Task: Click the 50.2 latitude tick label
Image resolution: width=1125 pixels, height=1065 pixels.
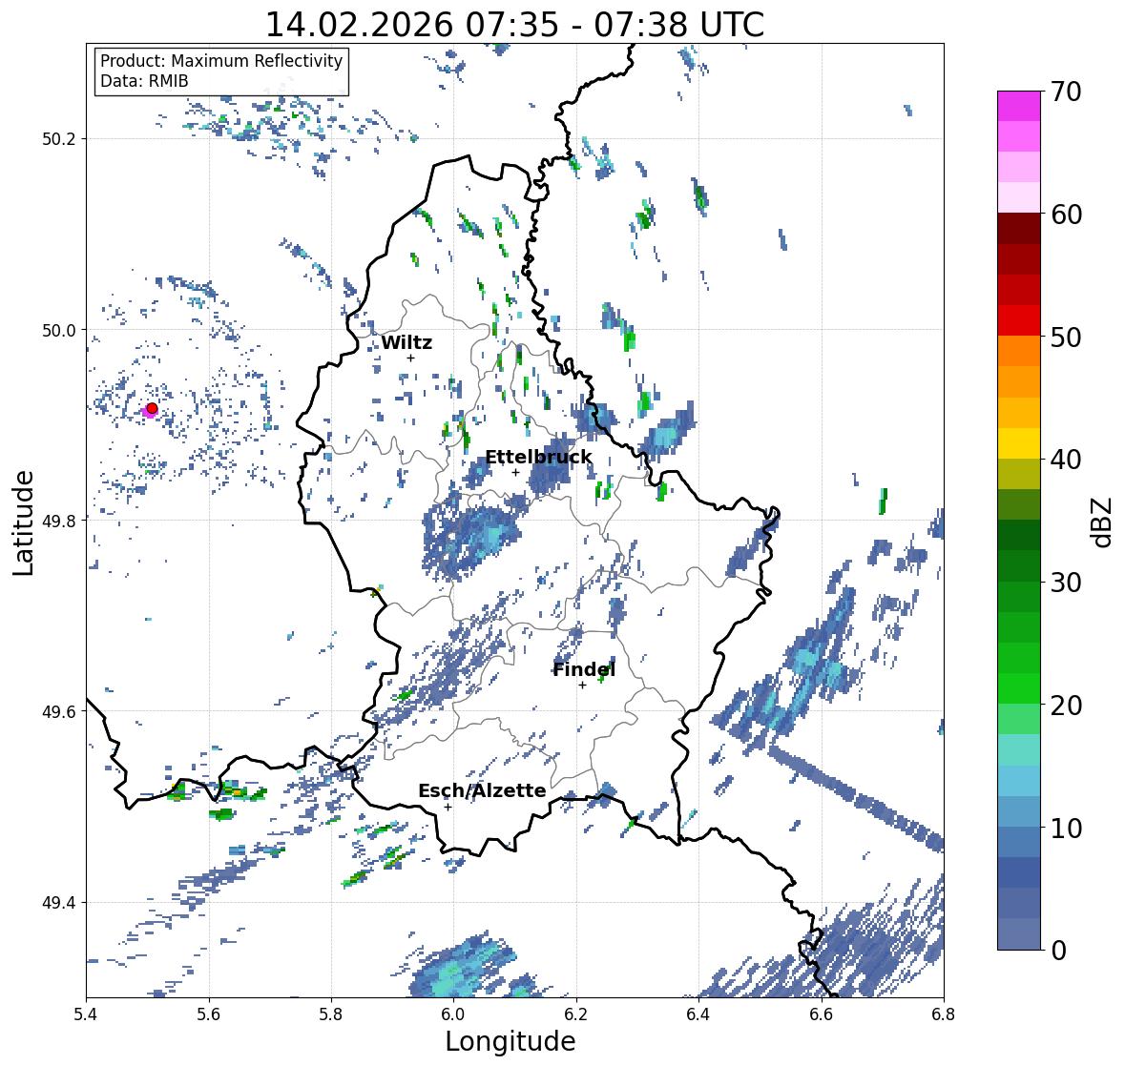Action: [59, 139]
